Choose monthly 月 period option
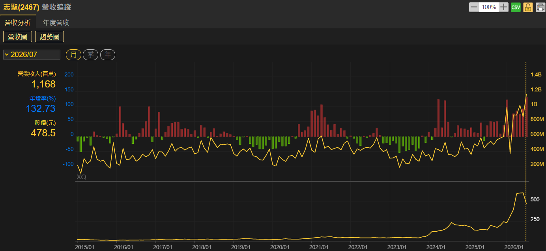The image size is (546, 251). click(74, 55)
